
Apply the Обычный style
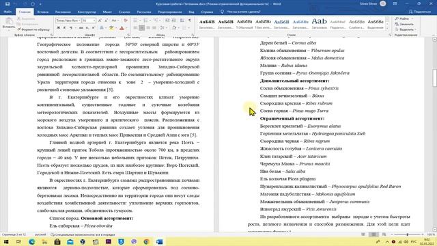244,24
